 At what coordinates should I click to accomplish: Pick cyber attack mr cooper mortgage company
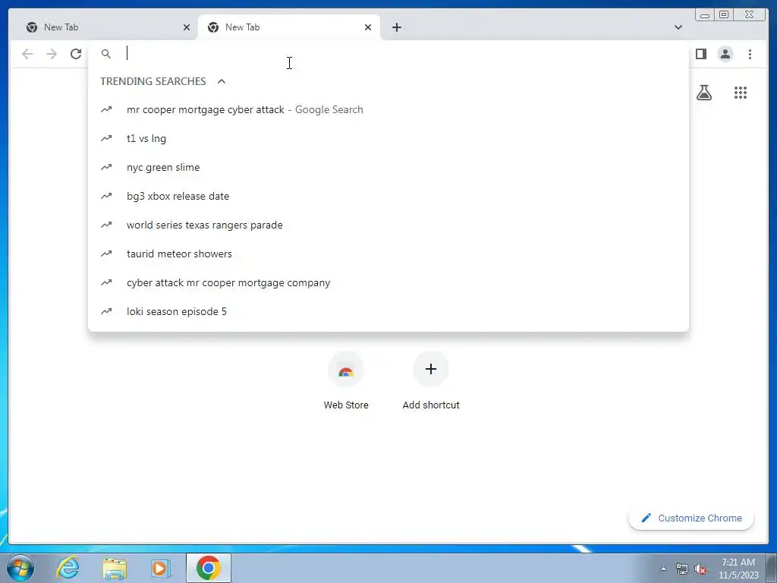tap(388, 282)
